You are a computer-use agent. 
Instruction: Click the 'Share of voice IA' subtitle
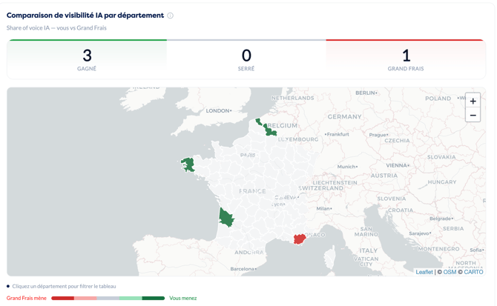tap(56, 28)
